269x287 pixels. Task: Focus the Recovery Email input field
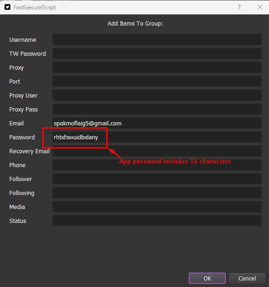tap(157, 151)
